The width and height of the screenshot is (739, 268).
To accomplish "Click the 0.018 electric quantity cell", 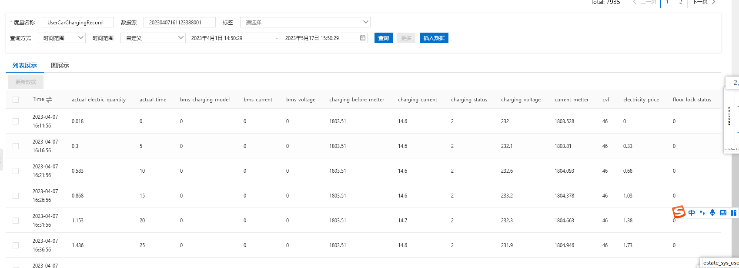I will pyautogui.click(x=77, y=121).
